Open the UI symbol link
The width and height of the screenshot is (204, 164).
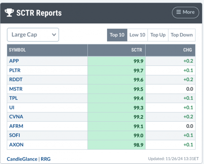point(12,108)
